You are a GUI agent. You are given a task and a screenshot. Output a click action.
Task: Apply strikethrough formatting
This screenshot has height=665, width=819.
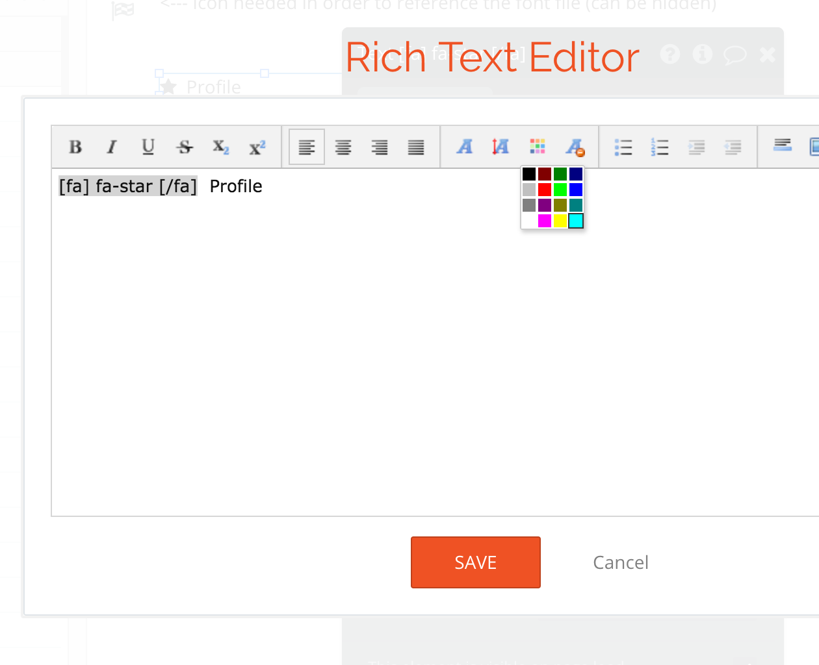pyautogui.click(x=184, y=147)
